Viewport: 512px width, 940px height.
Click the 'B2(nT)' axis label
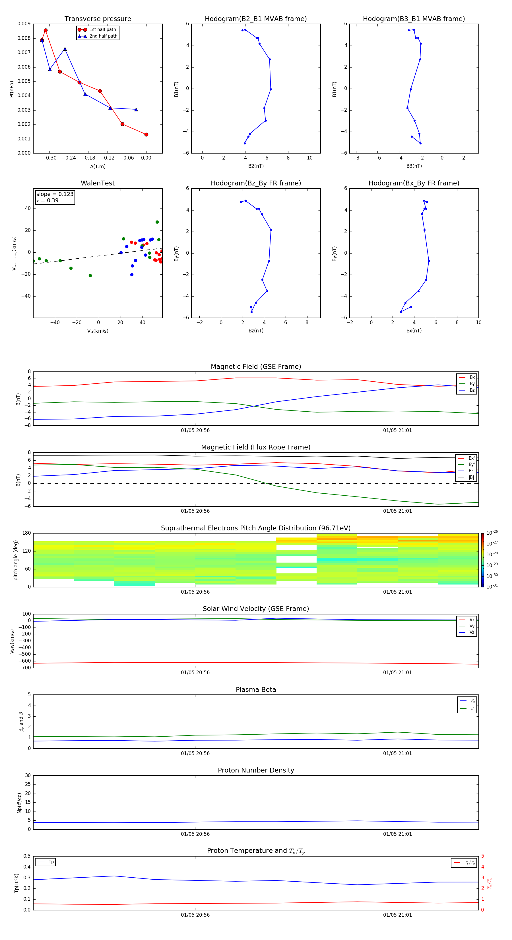click(256, 166)
